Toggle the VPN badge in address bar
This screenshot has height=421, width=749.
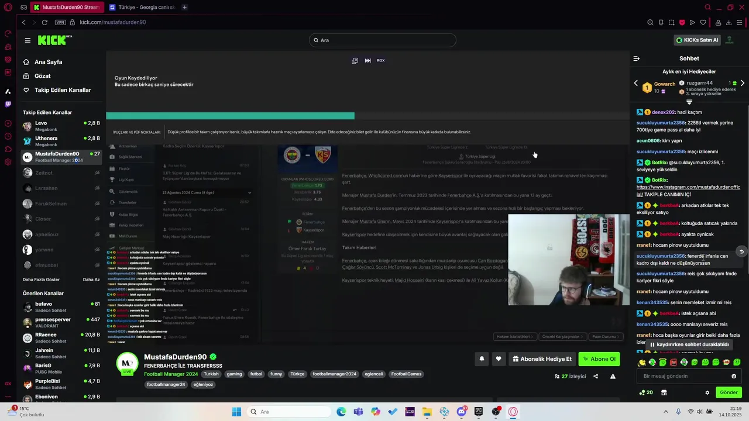coord(60,22)
